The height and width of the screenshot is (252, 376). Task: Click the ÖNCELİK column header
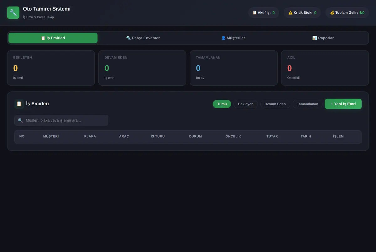pyautogui.click(x=233, y=136)
